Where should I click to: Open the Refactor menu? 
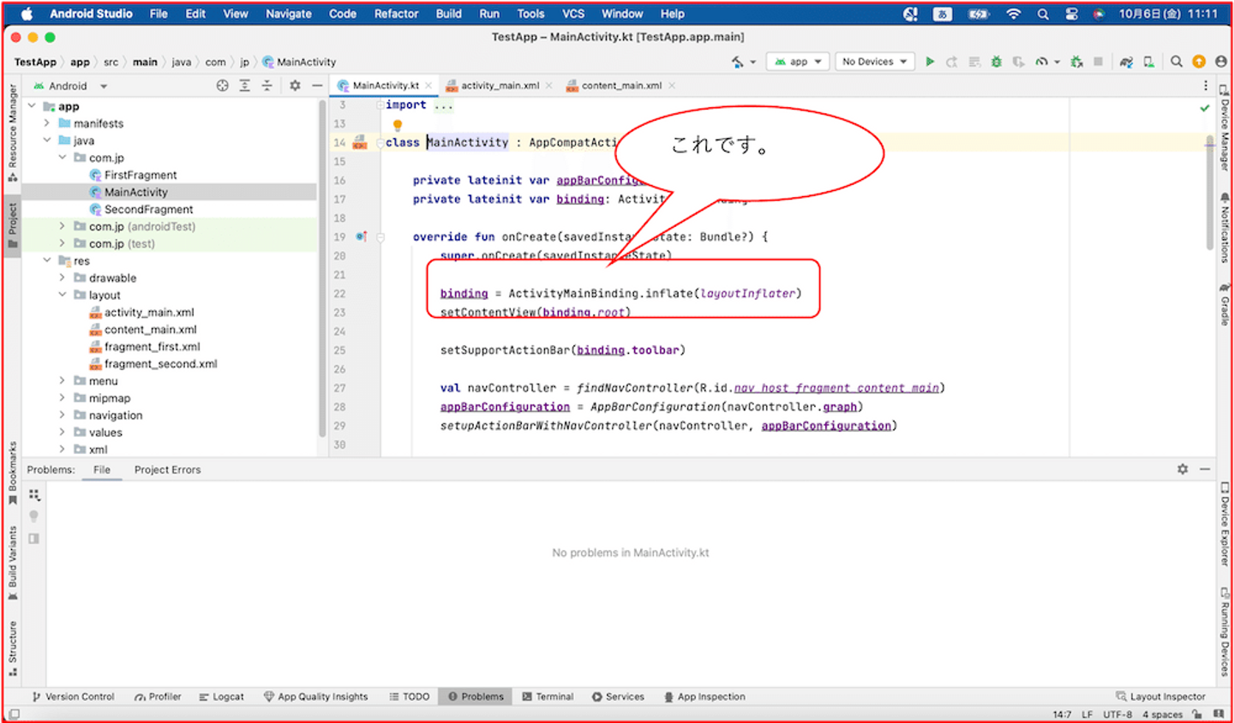point(396,14)
